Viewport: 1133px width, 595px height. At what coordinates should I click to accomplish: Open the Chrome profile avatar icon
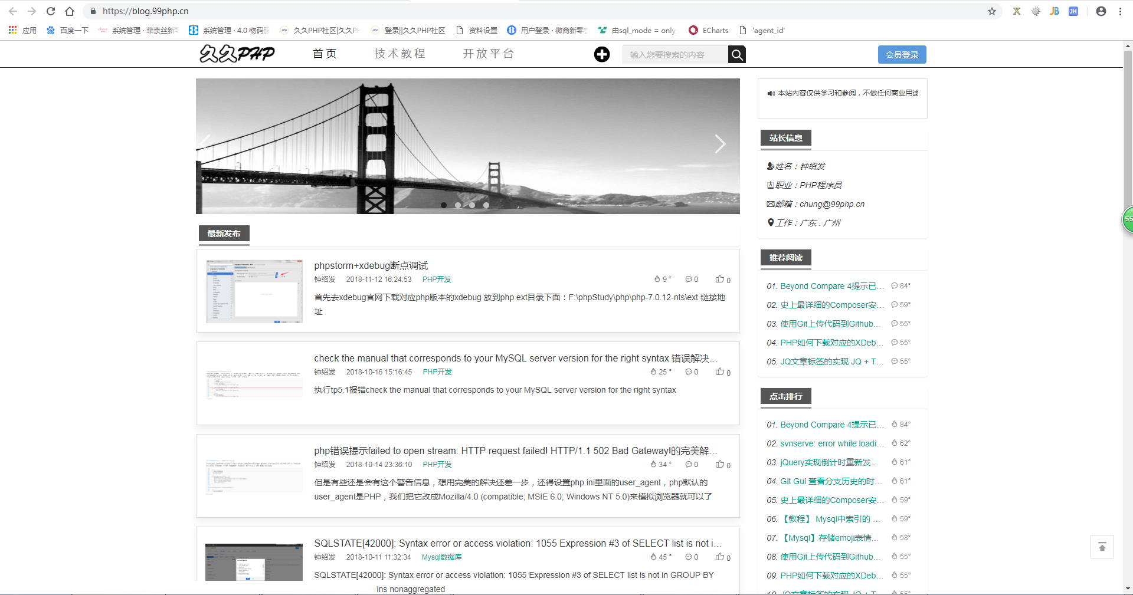tap(1101, 11)
